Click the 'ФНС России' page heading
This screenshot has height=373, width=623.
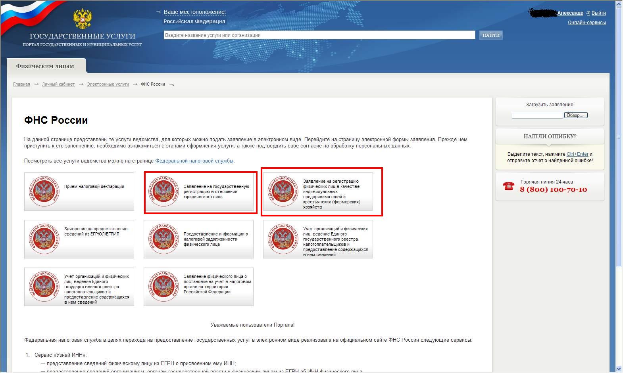point(56,120)
